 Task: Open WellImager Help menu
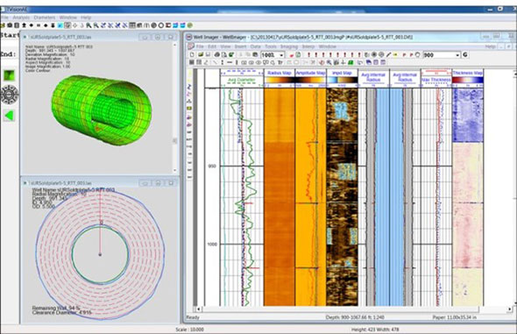pyautogui.click(x=490, y=46)
